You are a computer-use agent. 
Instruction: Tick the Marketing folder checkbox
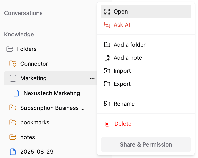pos(13,78)
